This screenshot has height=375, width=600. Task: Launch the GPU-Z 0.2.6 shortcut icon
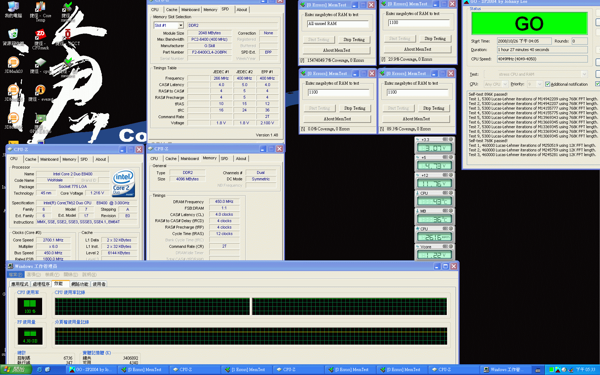pos(40,123)
